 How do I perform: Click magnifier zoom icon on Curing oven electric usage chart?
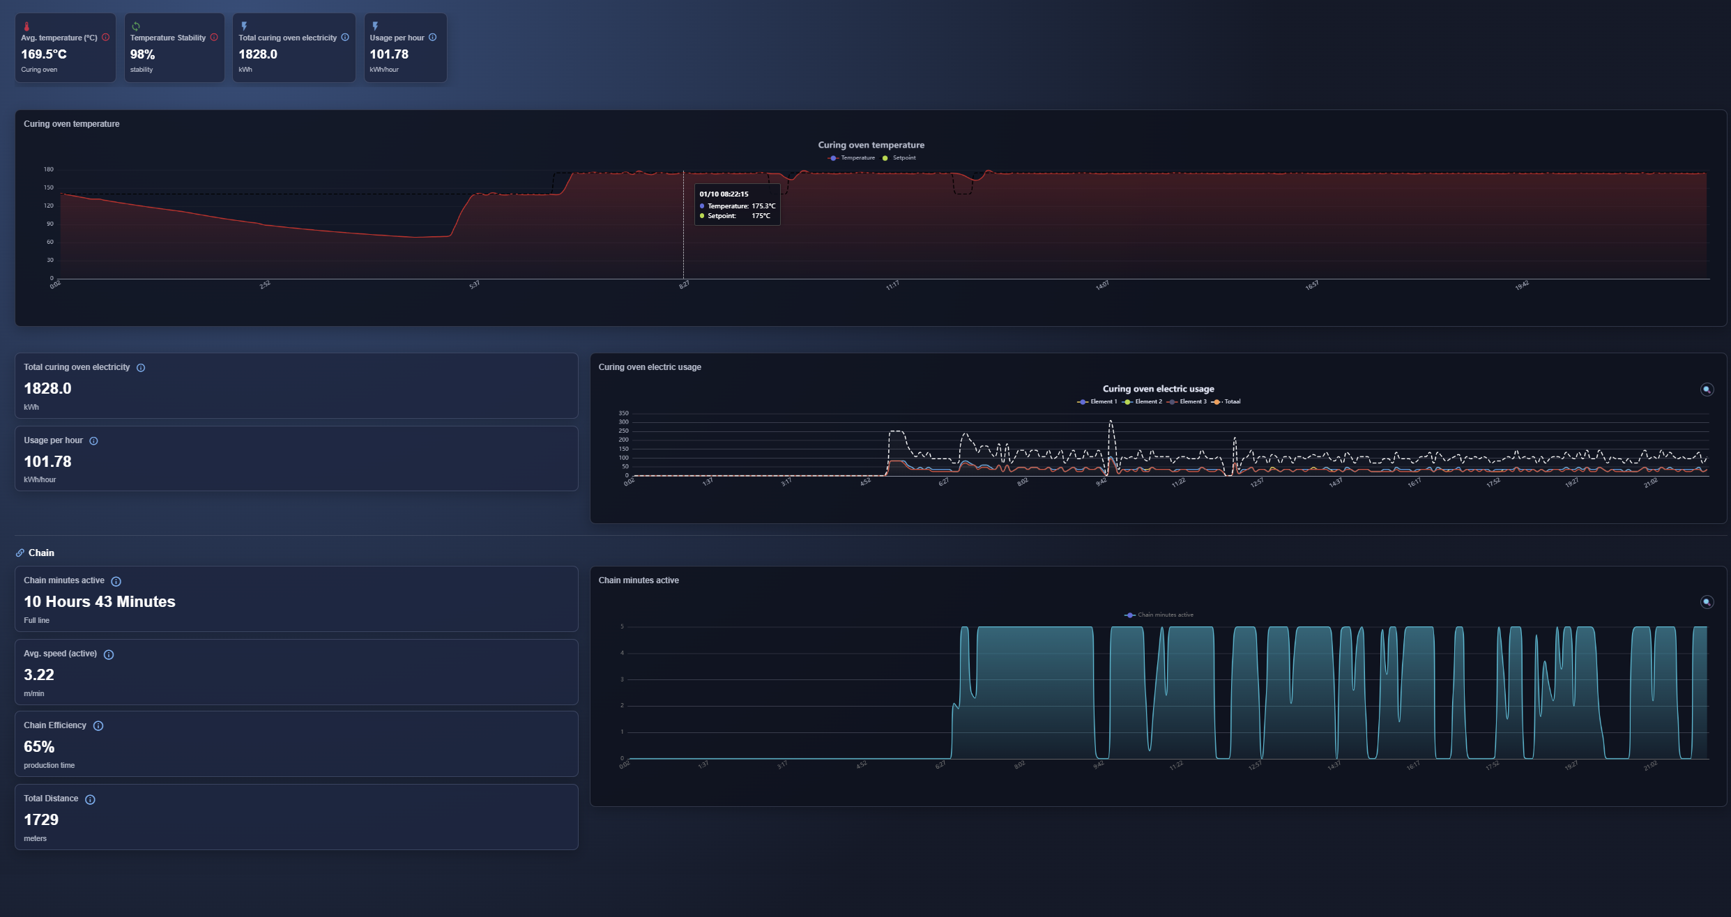tap(1707, 390)
